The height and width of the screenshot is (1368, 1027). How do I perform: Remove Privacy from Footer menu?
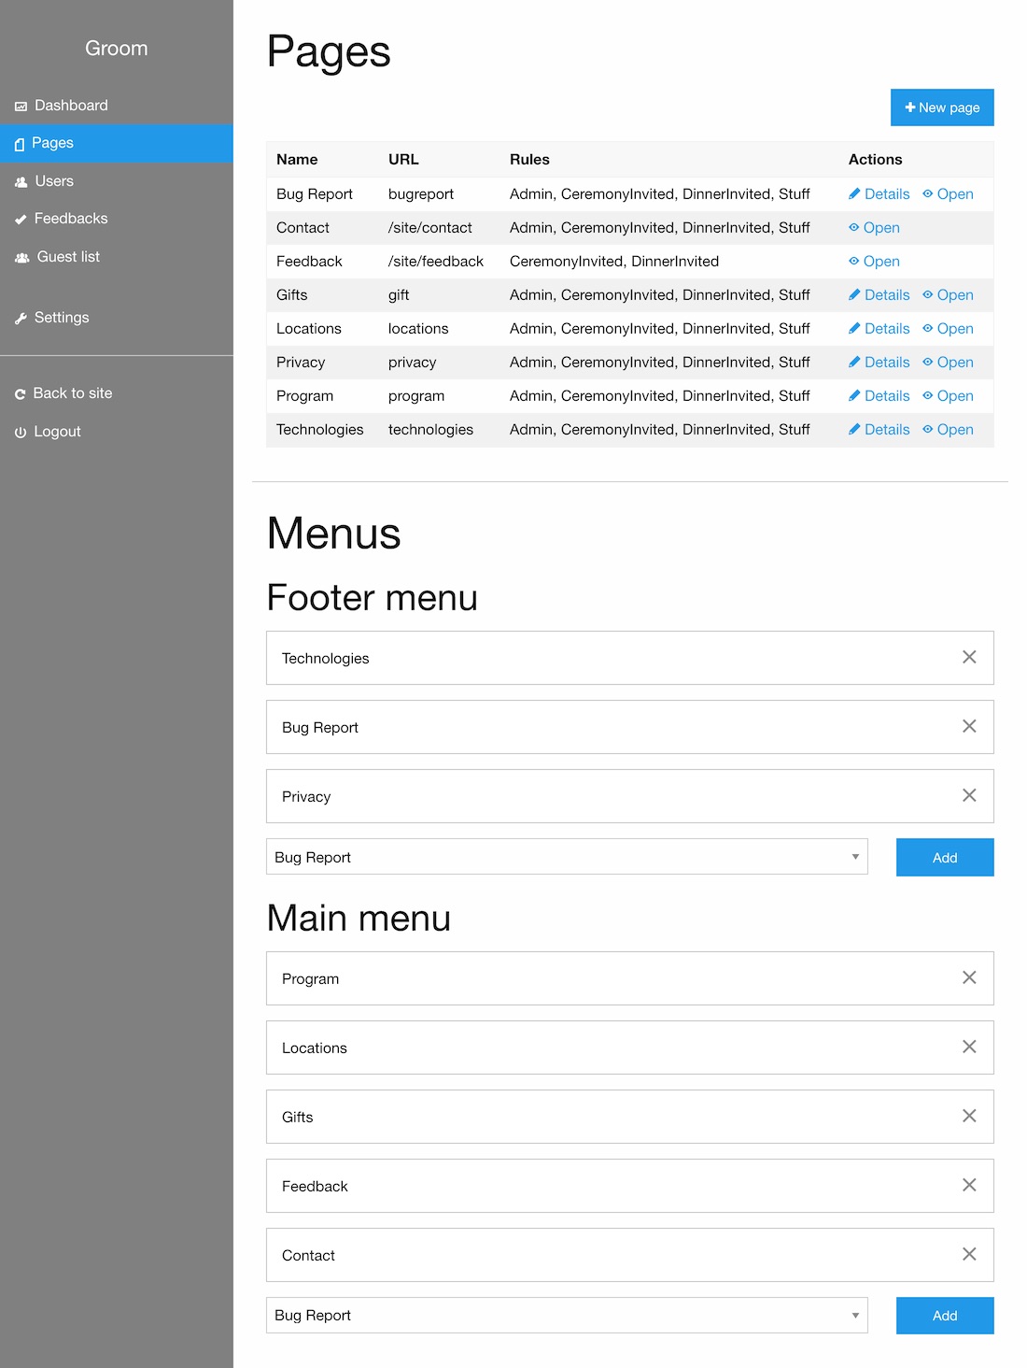(969, 795)
